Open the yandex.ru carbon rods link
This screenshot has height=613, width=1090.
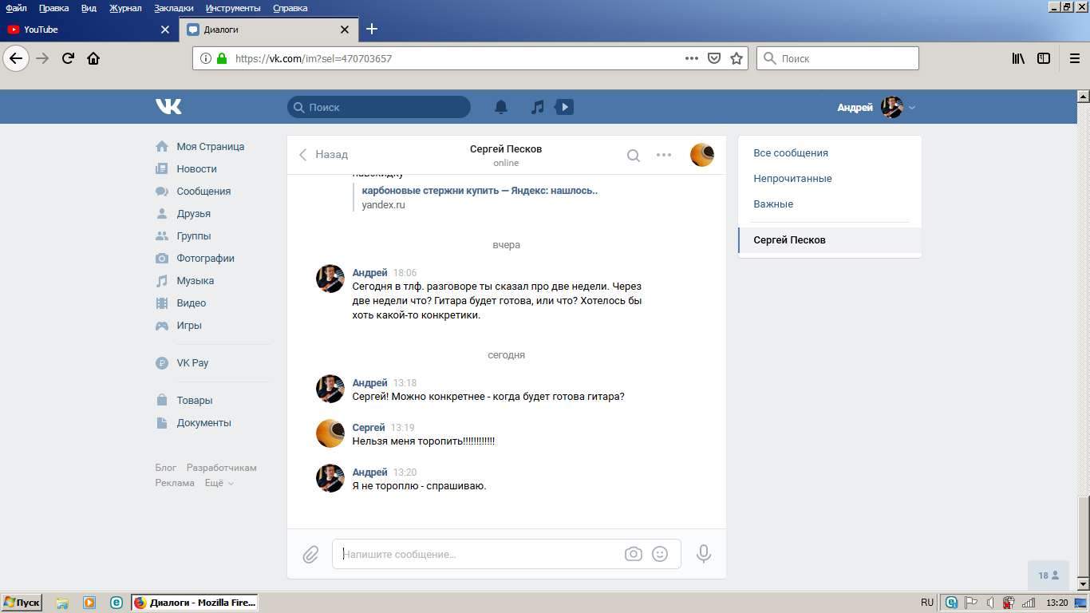click(x=479, y=191)
